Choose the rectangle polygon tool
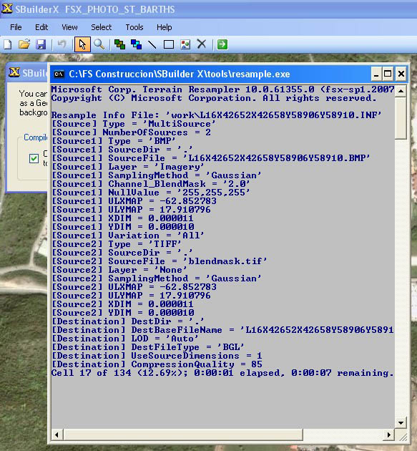This screenshot has width=417, height=451. pos(169,44)
